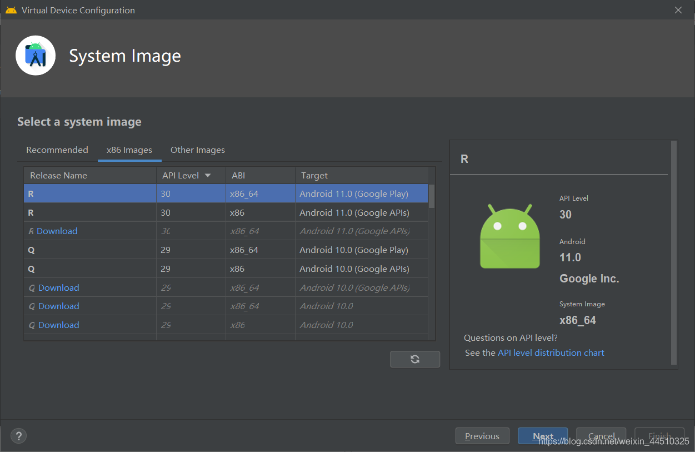
Task: Click the ABI column header
Action: (261, 175)
